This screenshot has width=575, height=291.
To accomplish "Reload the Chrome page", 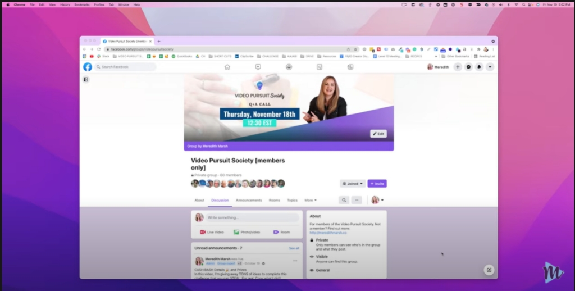I will 99,49.
